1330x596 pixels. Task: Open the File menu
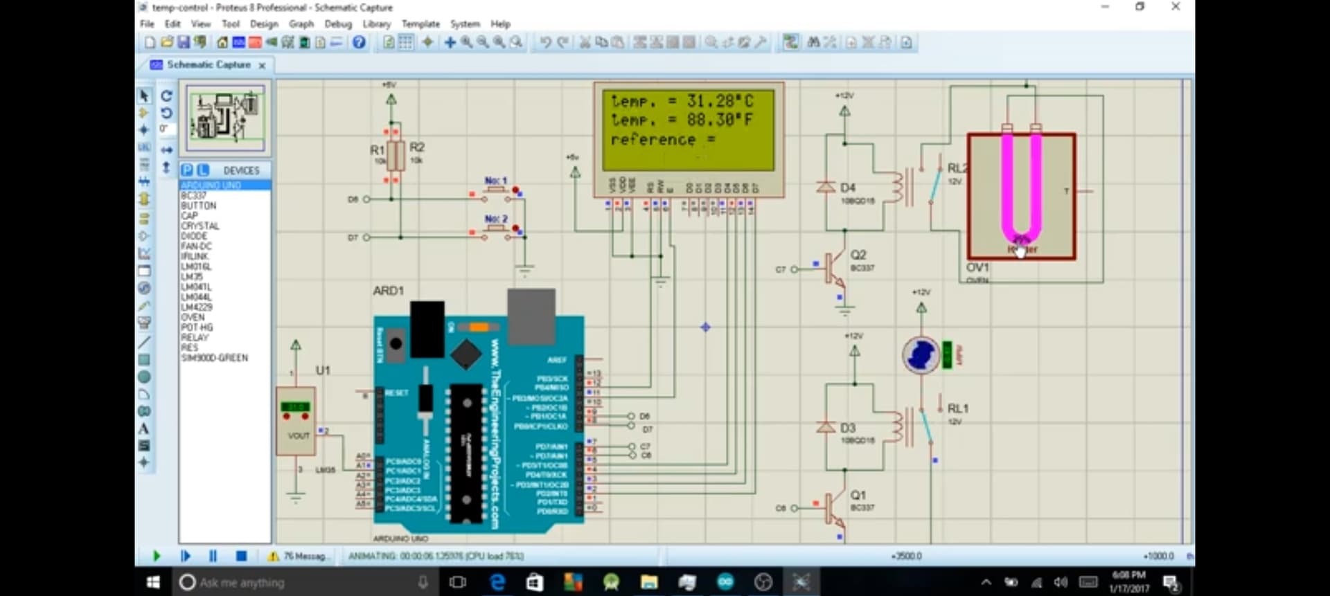tap(148, 24)
